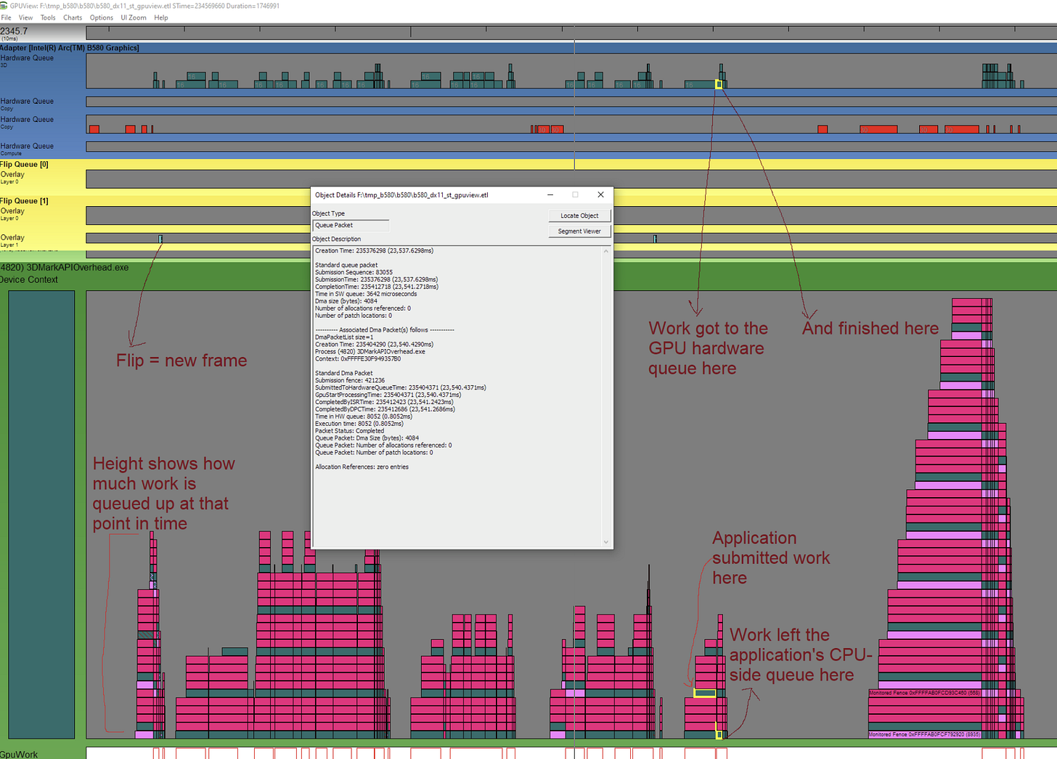Select the flip event on Overlay Layer 1
Viewport: 1057px width, 759px height.
click(x=160, y=239)
